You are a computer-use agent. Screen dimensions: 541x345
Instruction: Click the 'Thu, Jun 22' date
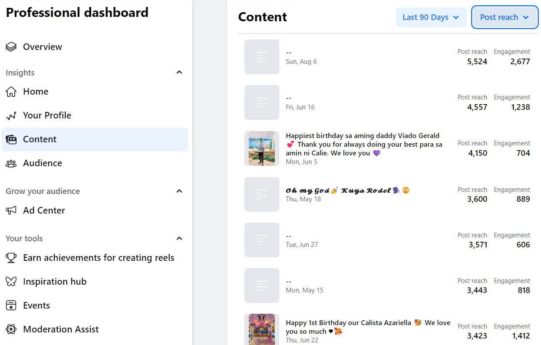point(302,341)
